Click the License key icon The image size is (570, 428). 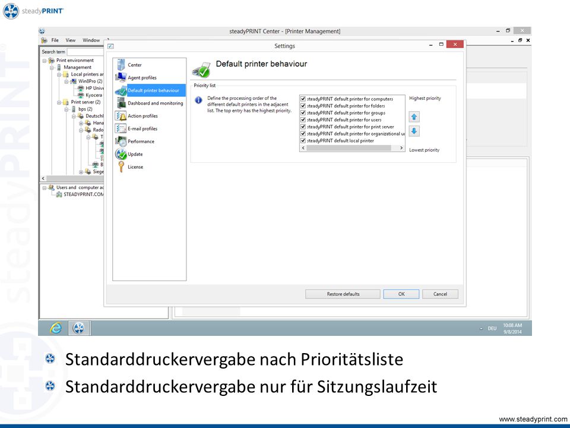[x=121, y=167]
